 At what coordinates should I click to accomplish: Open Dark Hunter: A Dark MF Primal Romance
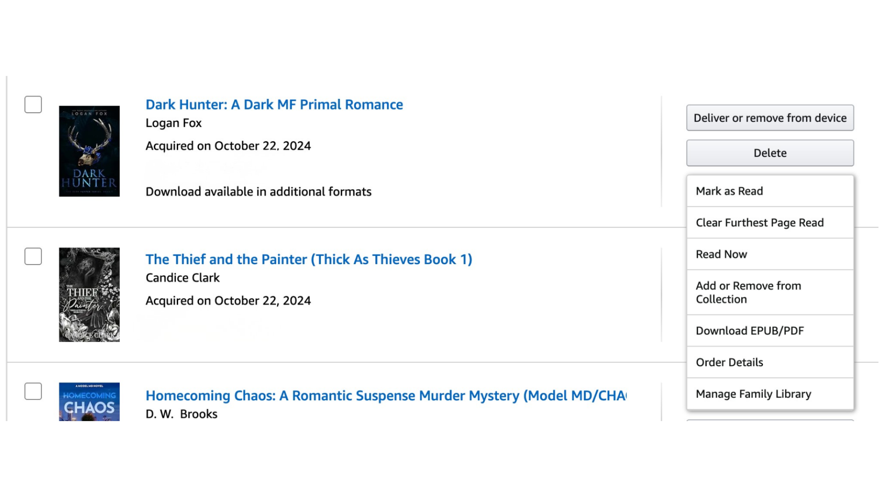(274, 104)
